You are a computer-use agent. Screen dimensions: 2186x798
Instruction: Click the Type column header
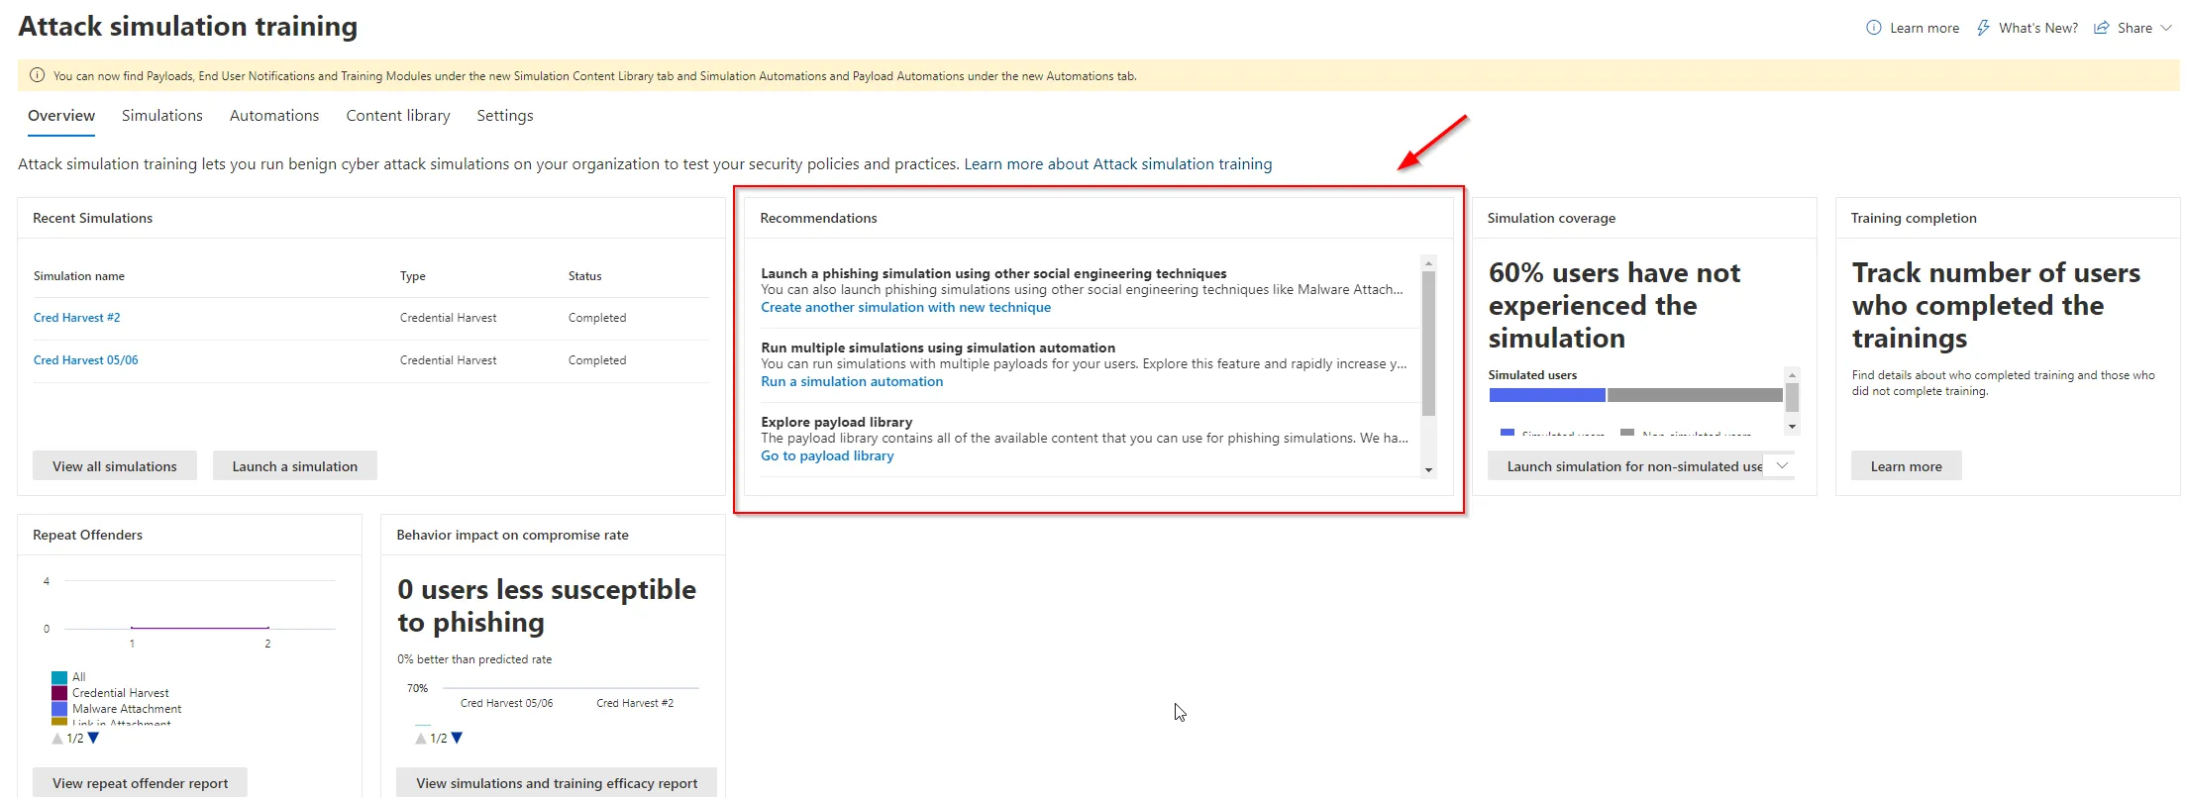coord(413,276)
